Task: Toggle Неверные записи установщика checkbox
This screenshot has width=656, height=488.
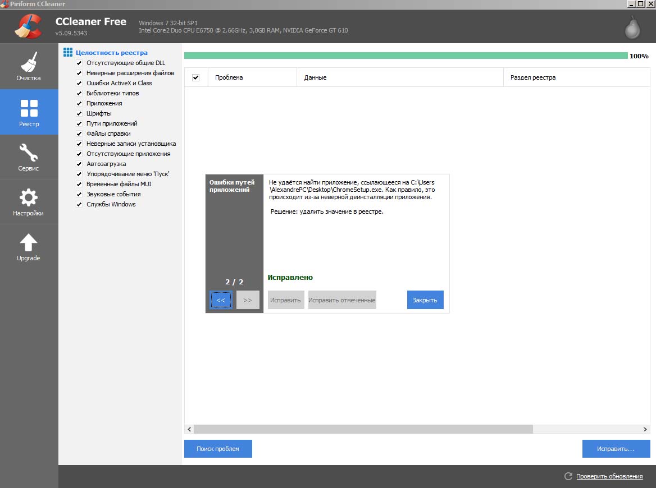Action: pos(79,144)
